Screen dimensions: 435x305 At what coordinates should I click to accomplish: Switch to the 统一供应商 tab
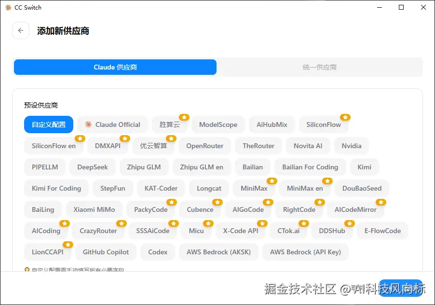click(320, 68)
